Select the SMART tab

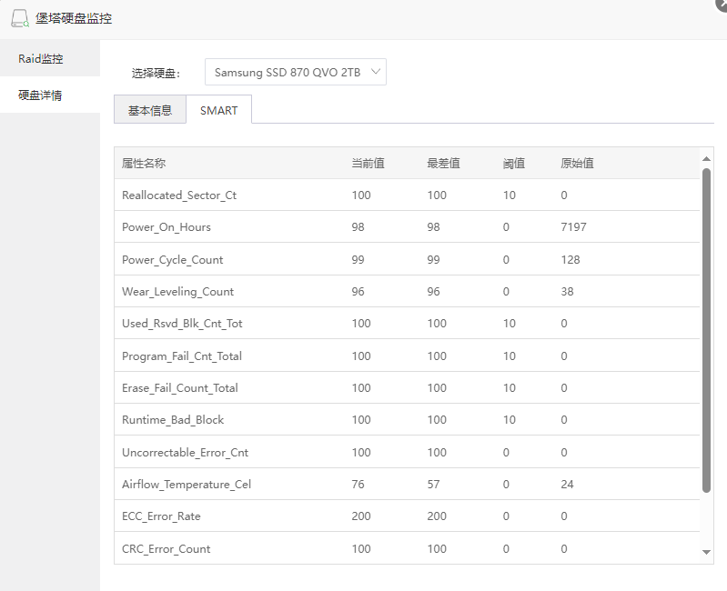(x=218, y=111)
